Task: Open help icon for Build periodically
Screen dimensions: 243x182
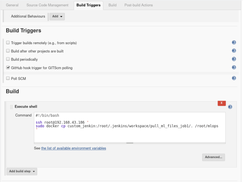Action: (x=234, y=59)
